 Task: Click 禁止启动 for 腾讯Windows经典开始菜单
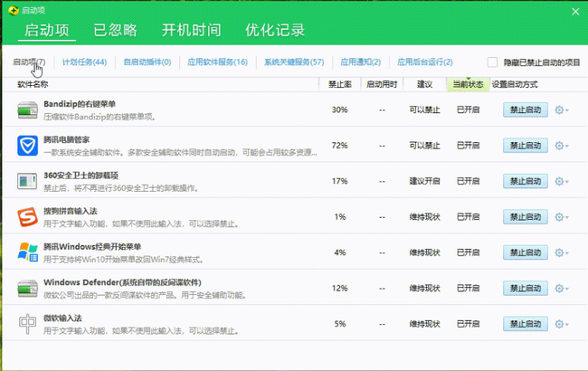[526, 252]
